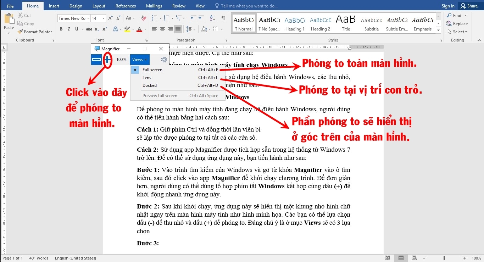Expand Magnifier Views dropdown

coord(140,60)
